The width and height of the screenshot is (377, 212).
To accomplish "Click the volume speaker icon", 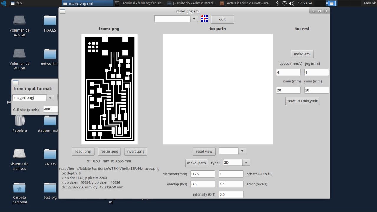I will coord(292,3).
